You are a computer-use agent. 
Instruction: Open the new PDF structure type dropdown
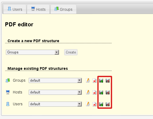32,52
